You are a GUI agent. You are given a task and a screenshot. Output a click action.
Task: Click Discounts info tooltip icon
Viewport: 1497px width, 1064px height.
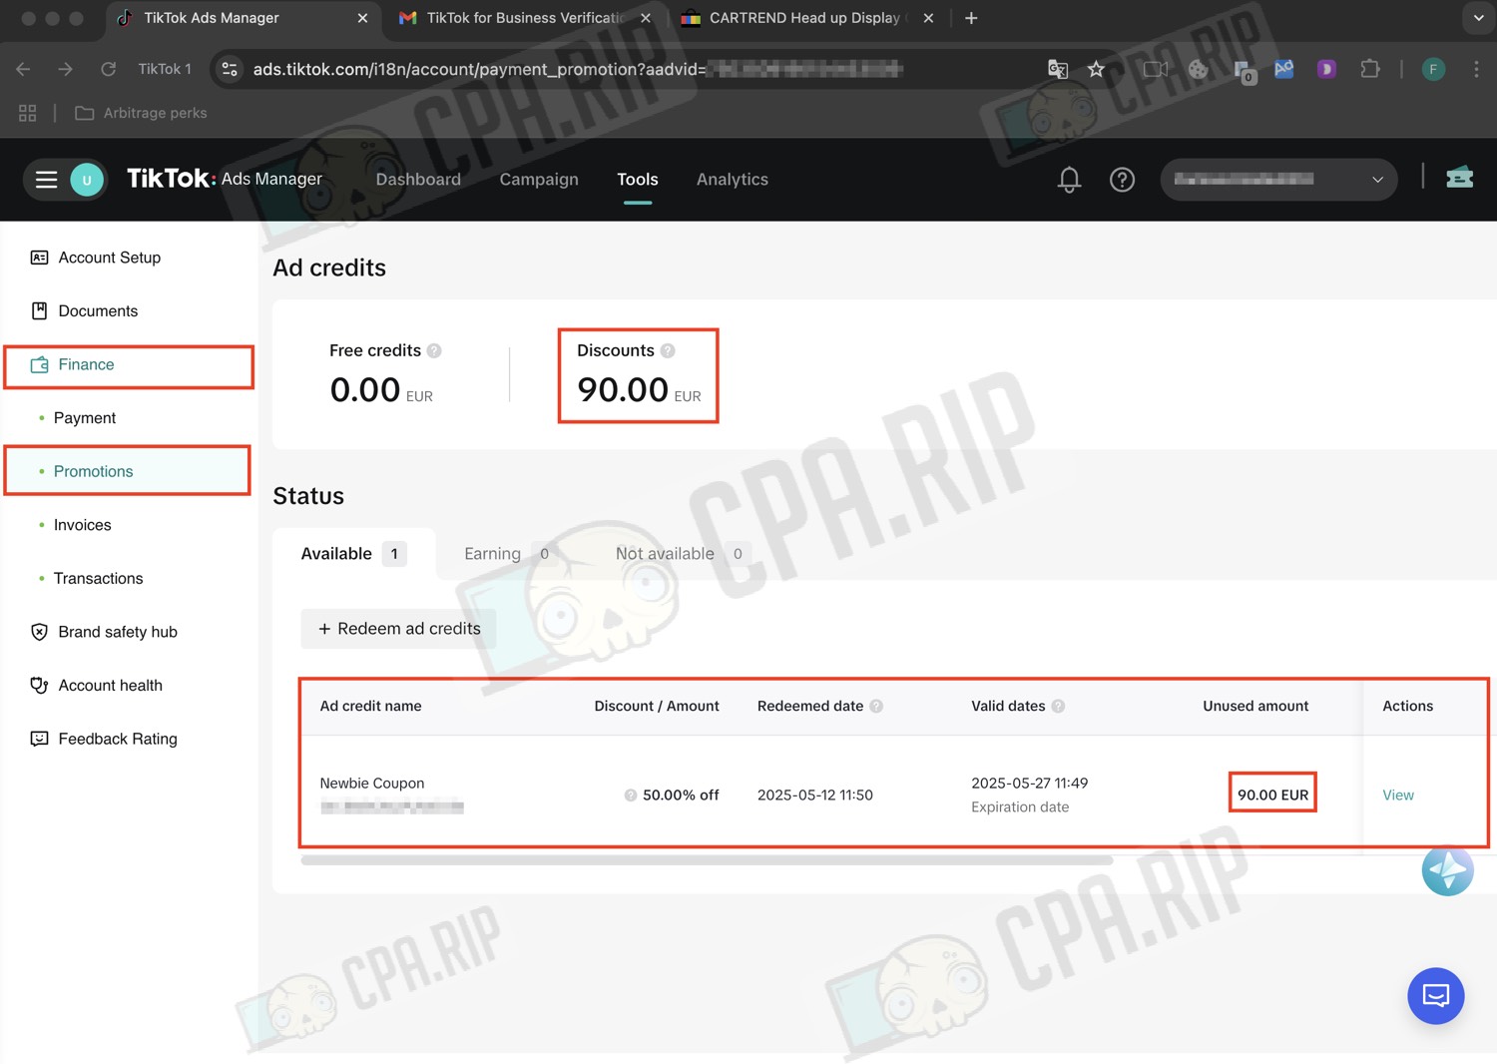click(x=668, y=350)
